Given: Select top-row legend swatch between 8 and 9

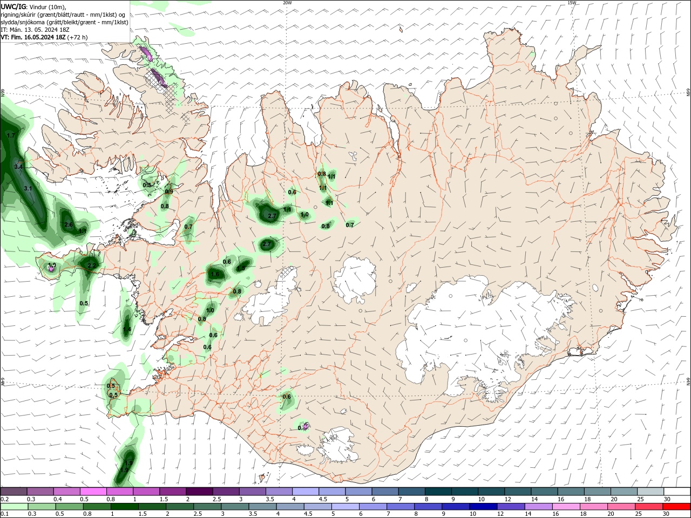Looking at the screenshot, I should 438,492.
